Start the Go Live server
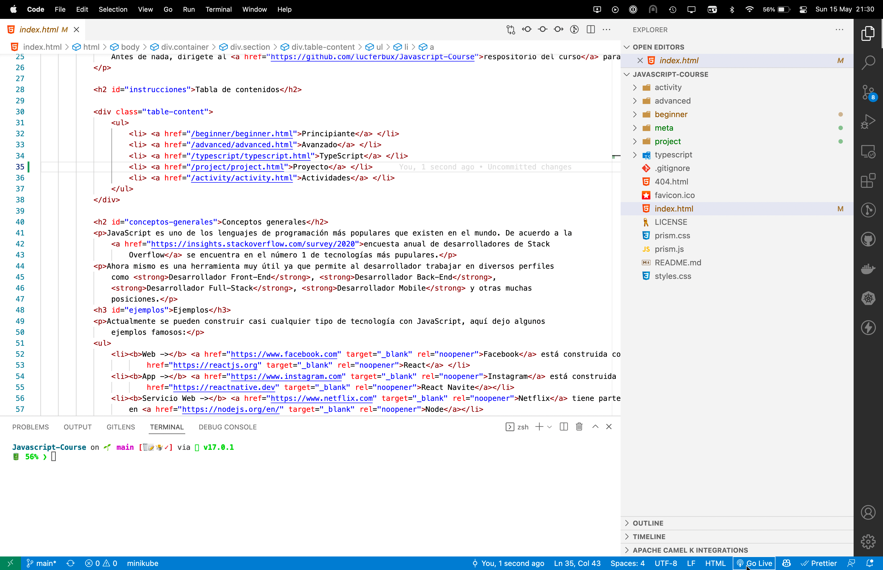Screen dimensions: 883x570 pyautogui.click(x=754, y=563)
